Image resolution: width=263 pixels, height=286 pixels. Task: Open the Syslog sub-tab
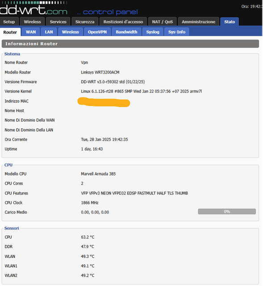(153, 32)
